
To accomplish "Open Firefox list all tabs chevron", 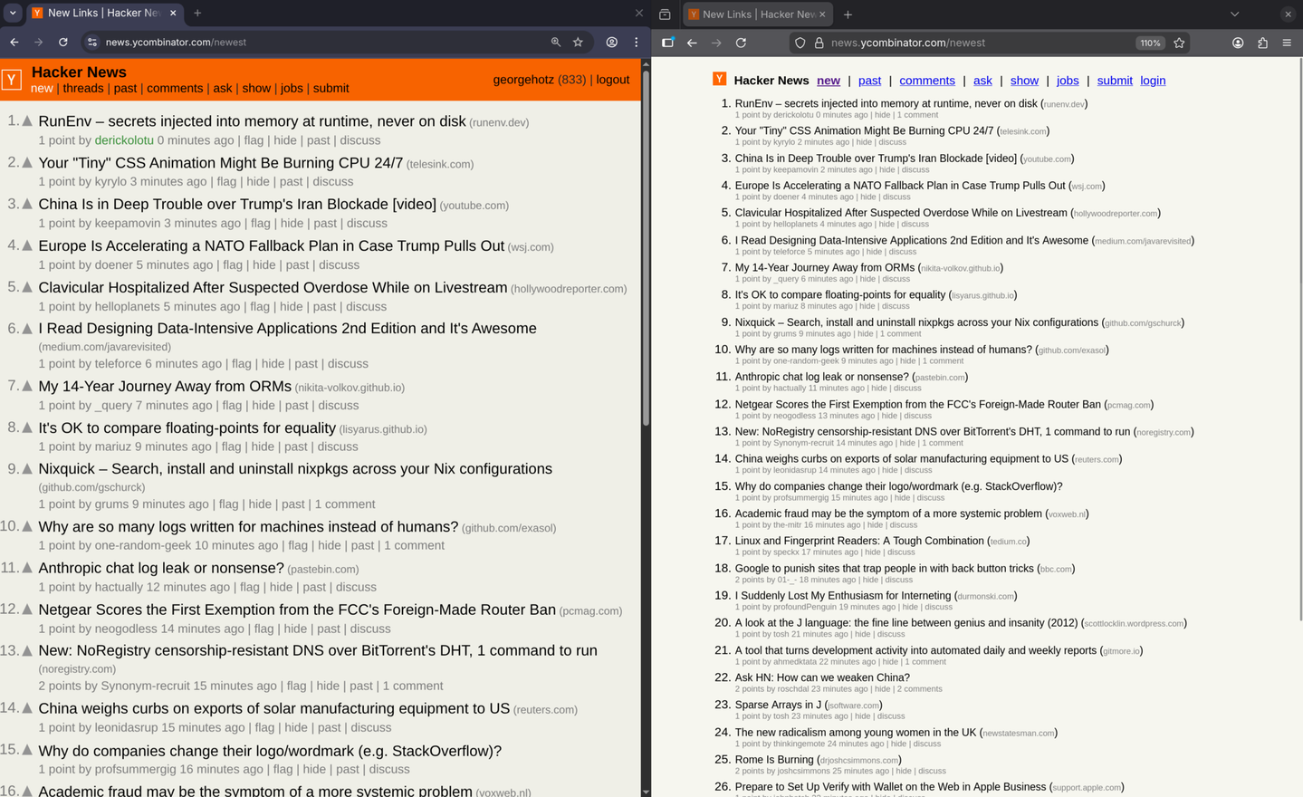I will pyautogui.click(x=1234, y=14).
